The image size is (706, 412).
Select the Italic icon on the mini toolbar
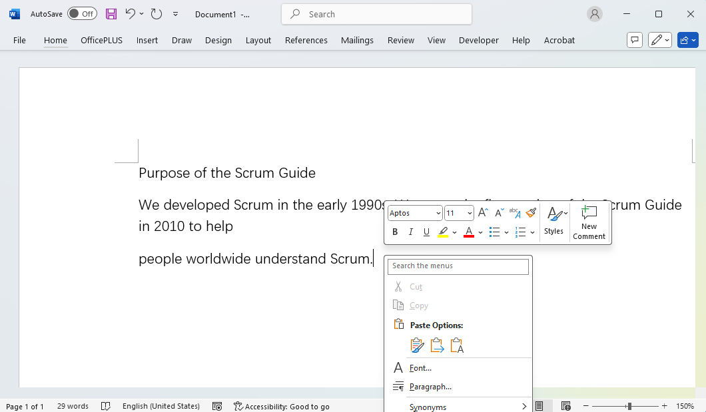click(411, 232)
